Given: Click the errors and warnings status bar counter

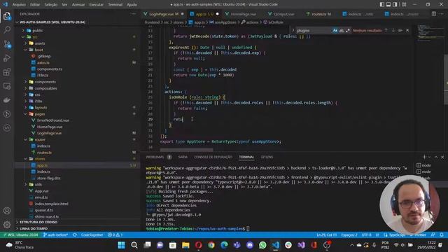Looking at the screenshot, I should point(115,235).
